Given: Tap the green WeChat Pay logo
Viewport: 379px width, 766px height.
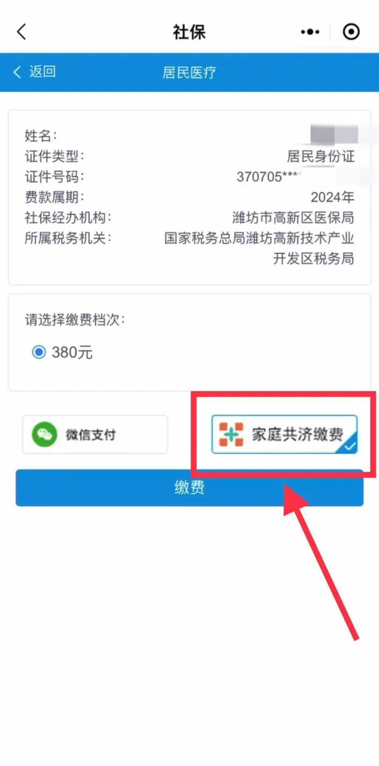Looking at the screenshot, I should point(44,434).
